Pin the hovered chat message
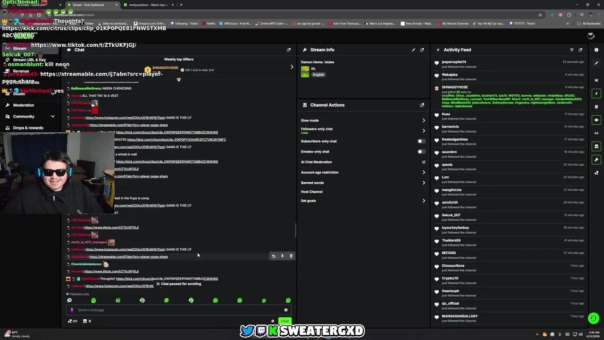The height and width of the screenshot is (340, 604). coord(282,256)
